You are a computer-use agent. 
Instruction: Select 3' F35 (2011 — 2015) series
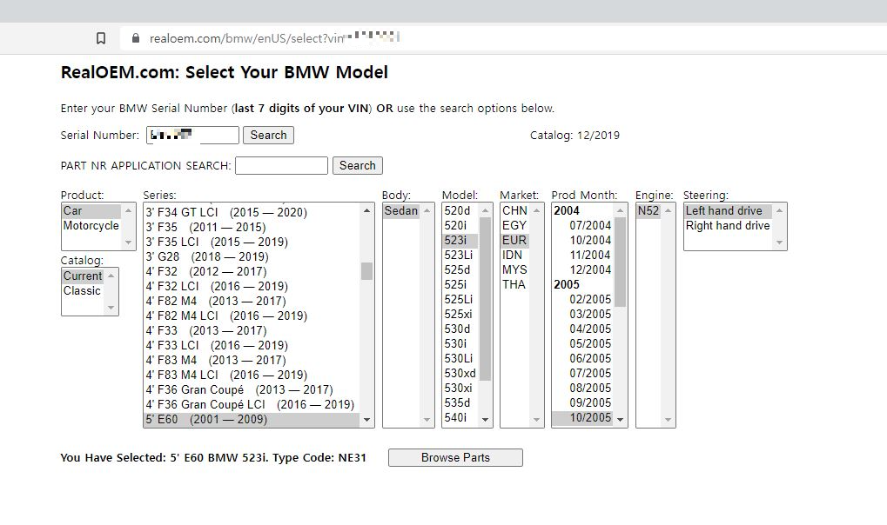tap(252, 227)
